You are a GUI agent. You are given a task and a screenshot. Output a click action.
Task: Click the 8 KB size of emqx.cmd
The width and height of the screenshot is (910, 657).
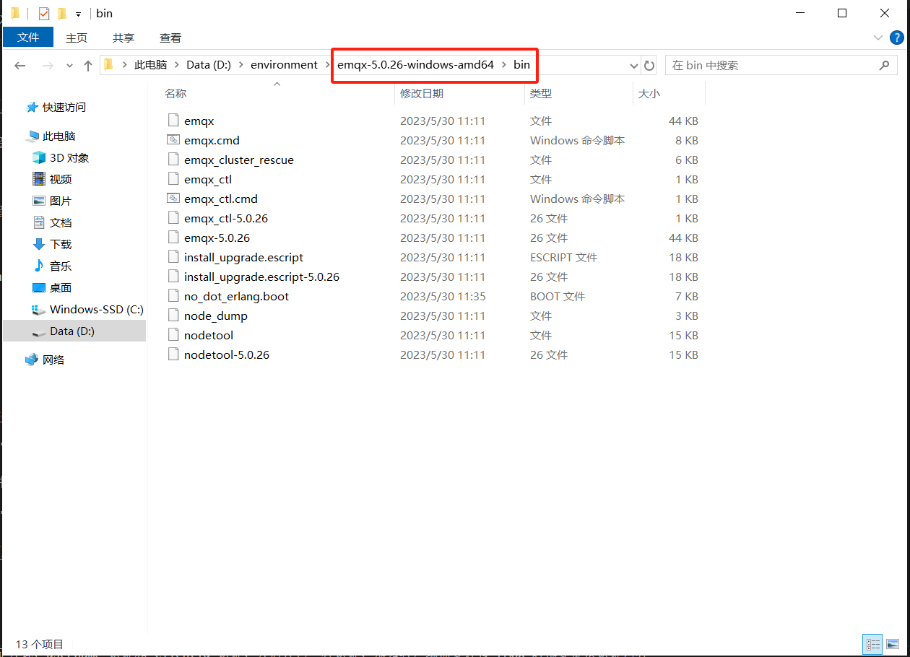coord(687,140)
